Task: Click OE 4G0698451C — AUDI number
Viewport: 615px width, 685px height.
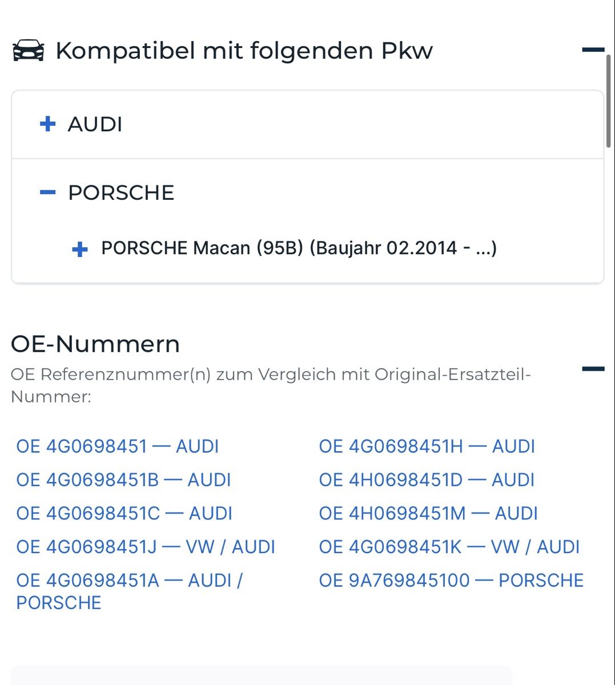Action: tap(124, 514)
